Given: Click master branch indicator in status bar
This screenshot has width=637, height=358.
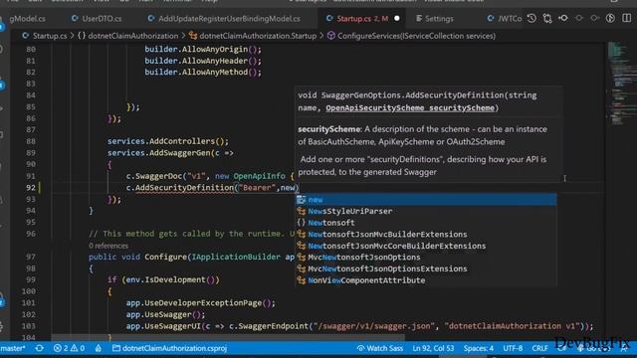Looking at the screenshot, I should coord(13,348).
